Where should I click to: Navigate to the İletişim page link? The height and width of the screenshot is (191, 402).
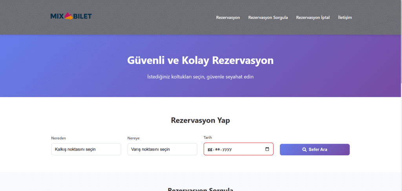pyautogui.click(x=345, y=18)
